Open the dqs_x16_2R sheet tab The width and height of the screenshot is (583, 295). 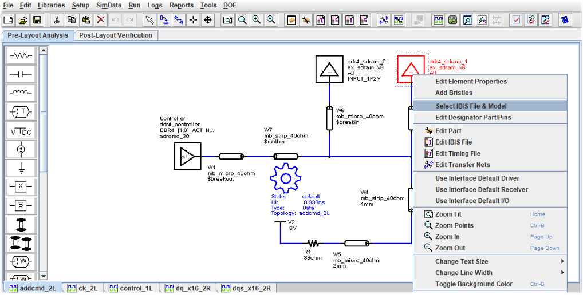coord(246,288)
